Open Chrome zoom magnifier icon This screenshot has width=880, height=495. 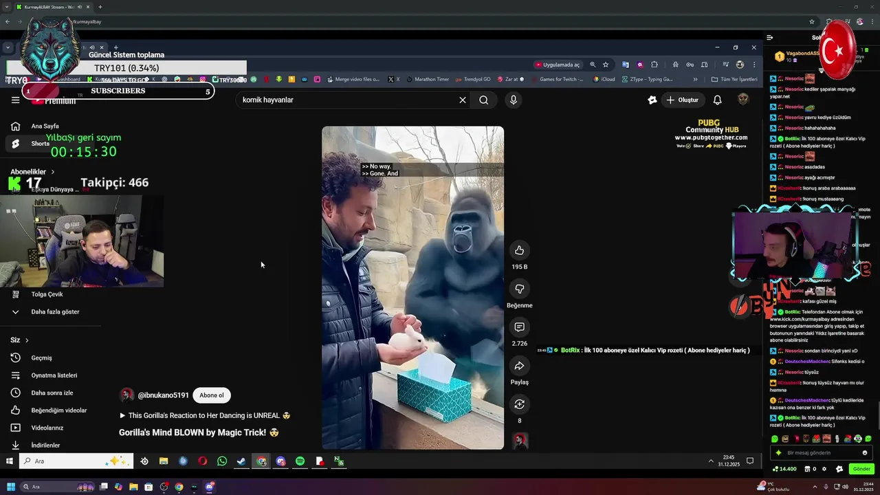(593, 65)
